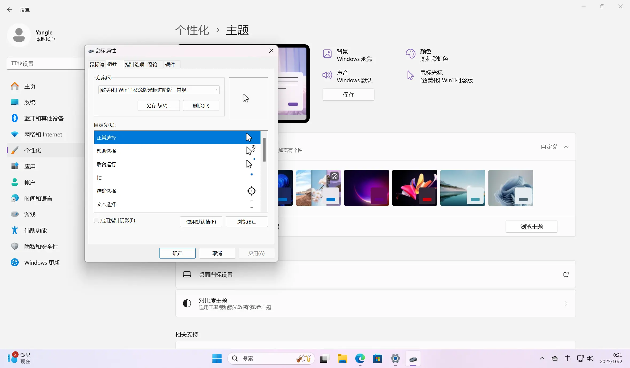Open the 方案 scheme dropdown
Image resolution: width=630 pixels, height=368 pixels.
coord(215,90)
